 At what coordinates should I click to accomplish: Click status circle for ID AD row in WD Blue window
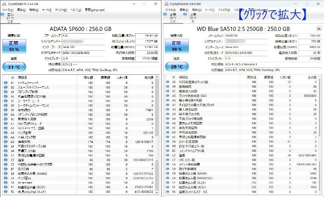click(168, 132)
